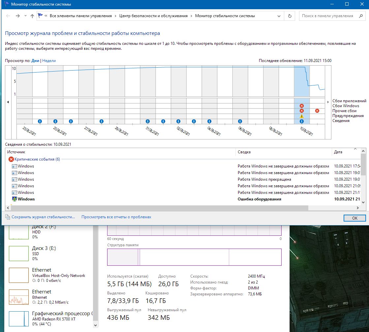
Task: Click the horizontal scrollbar of the details list
Action: click(158, 208)
